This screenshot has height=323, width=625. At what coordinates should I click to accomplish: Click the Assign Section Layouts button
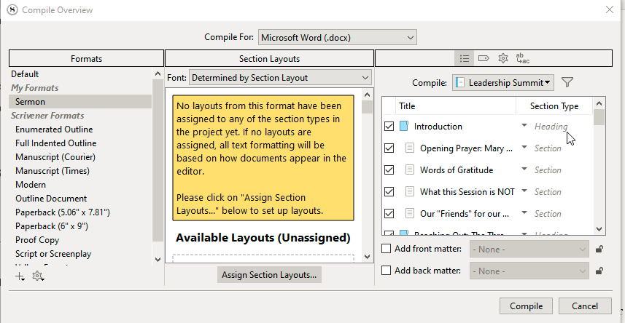[269, 275]
